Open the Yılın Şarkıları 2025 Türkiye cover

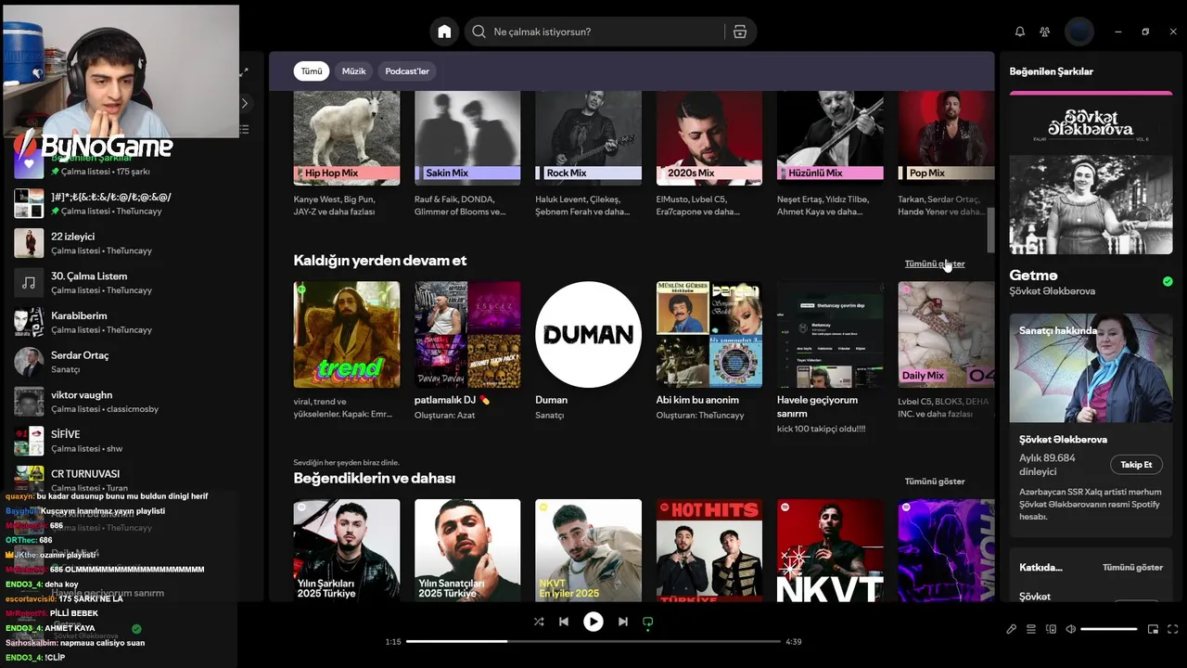point(347,550)
